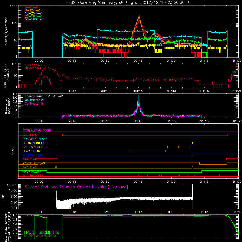This screenshot has height=242, width=242.
Task: Click the 10.00 tick on the SAS axis
Action: coord(13,190)
